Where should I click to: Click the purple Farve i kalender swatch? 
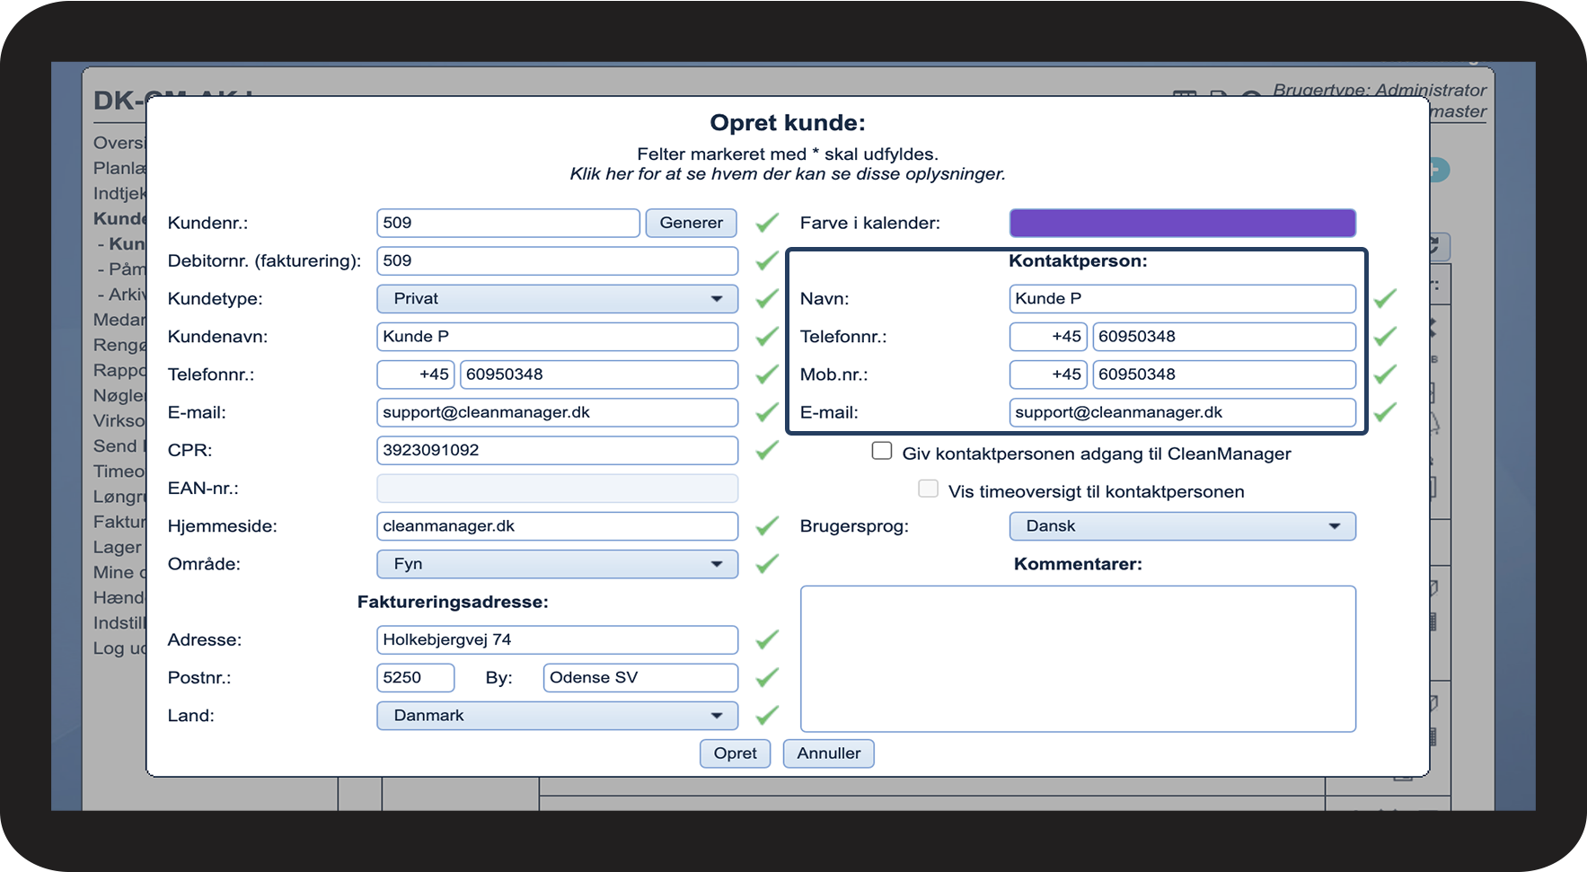tap(1182, 223)
